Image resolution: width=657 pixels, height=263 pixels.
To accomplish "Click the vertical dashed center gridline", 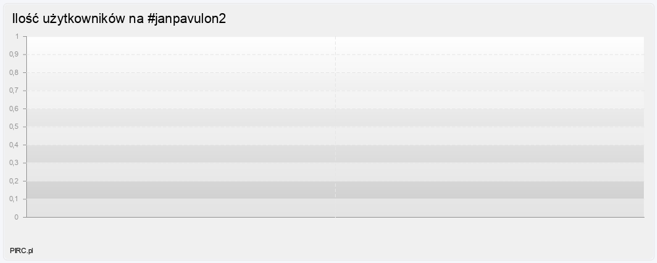I will click(335, 127).
